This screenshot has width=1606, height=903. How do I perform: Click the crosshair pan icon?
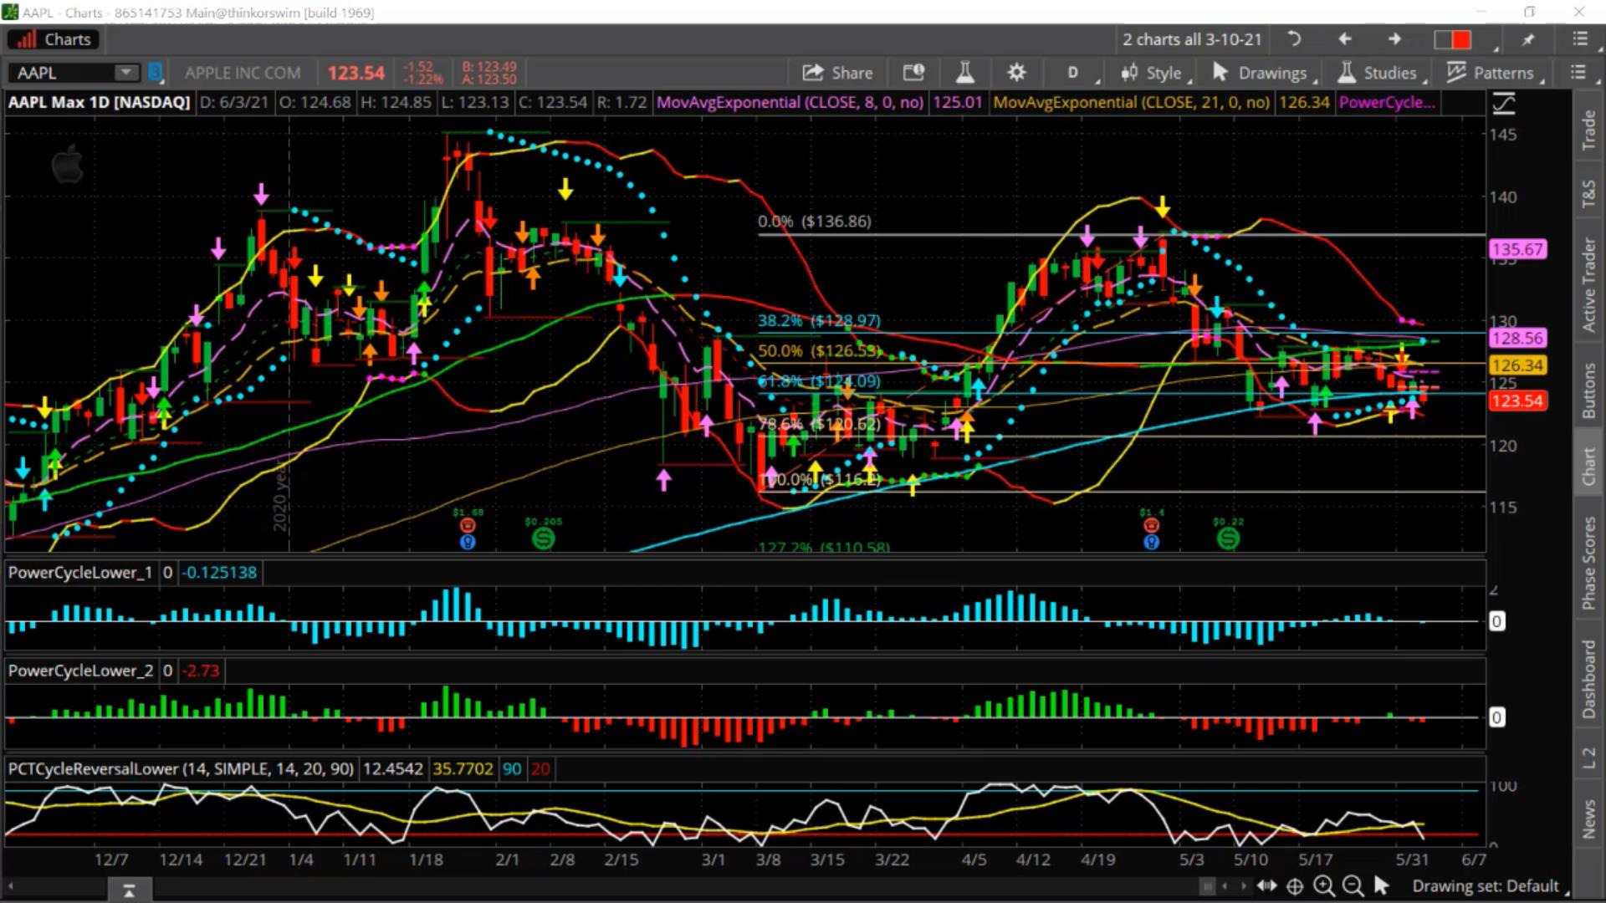[1295, 886]
